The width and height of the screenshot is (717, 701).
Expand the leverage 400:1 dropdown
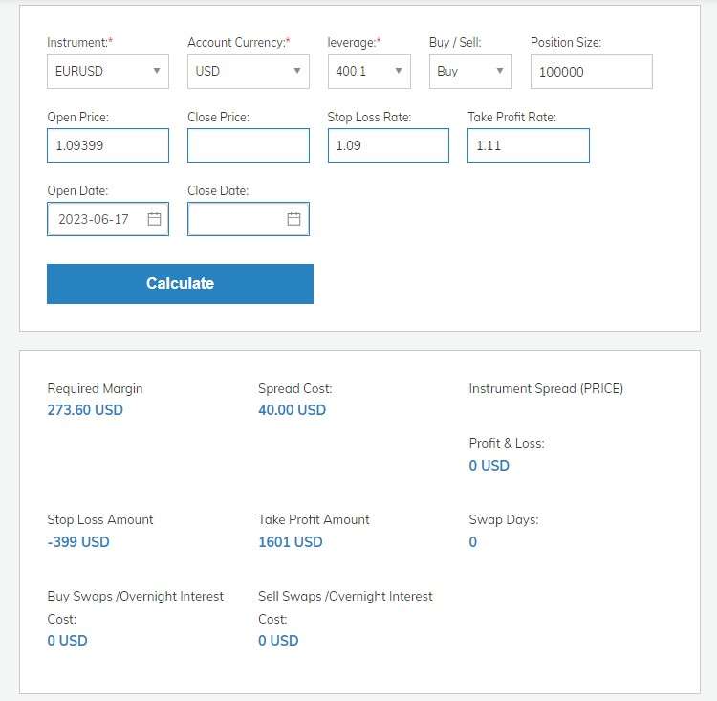pyautogui.click(x=369, y=72)
